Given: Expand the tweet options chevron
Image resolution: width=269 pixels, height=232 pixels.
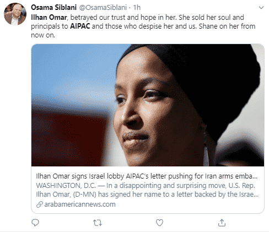Looking at the screenshot, I should click(x=261, y=8).
